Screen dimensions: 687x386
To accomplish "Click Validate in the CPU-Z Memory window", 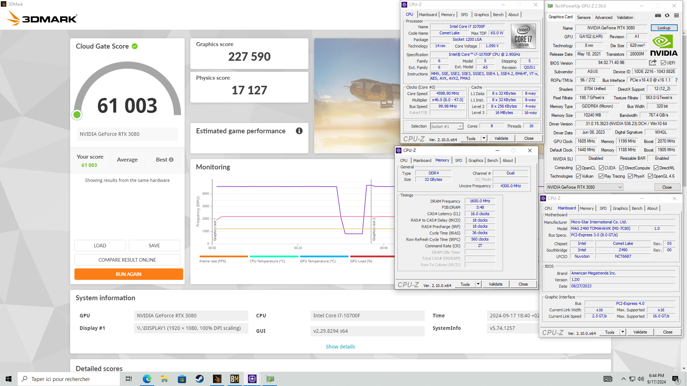I will (496, 284).
